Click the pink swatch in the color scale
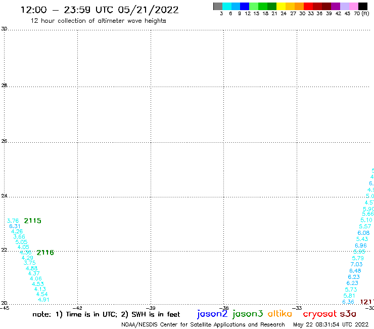374x329 pixels. point(354,6)
